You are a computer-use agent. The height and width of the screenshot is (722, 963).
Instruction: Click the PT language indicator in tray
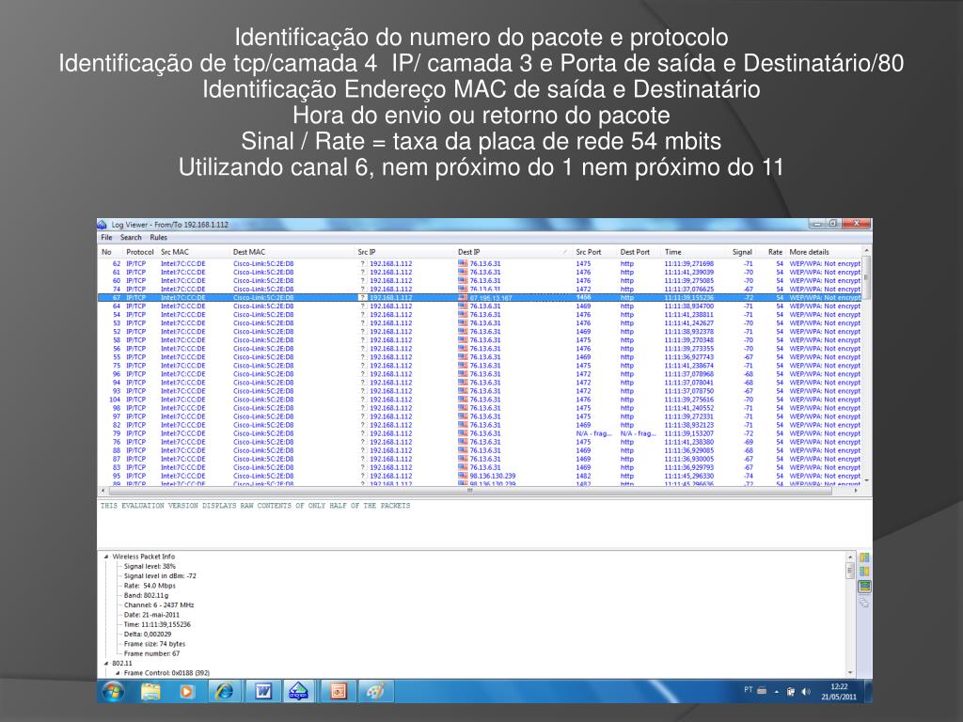(x=748, y=690)
